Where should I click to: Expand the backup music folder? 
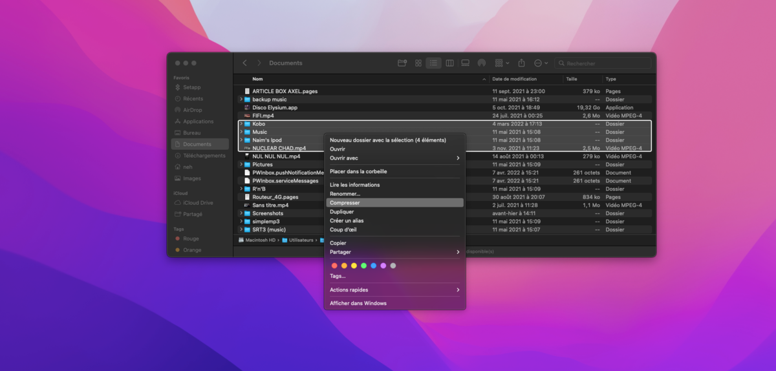(241, 100)
